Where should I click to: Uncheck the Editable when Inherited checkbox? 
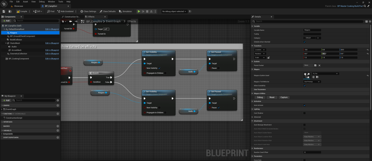coord(305,42)
